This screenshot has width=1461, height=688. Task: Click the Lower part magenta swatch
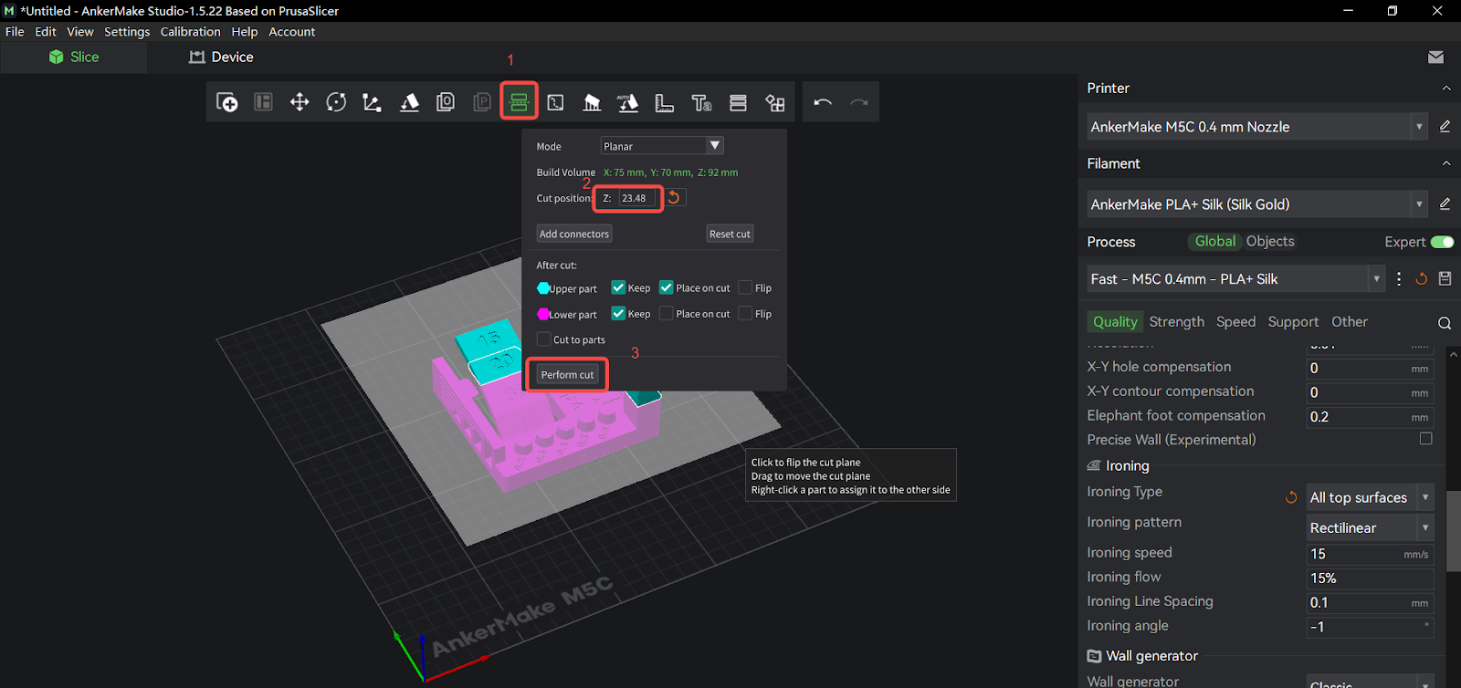pos(543,314)
